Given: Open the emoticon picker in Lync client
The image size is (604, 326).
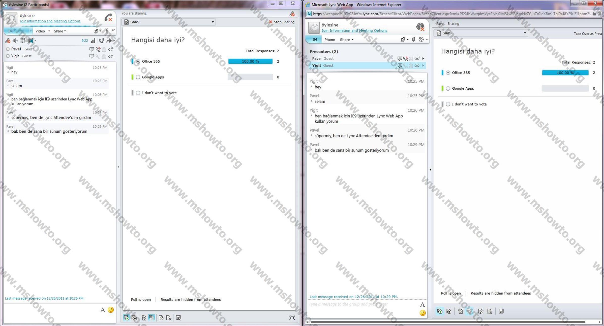Looking at the screenshot, I should (111, 310).
